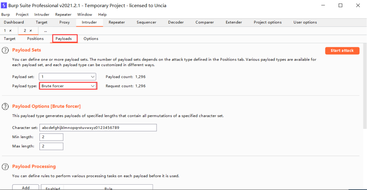The width and height of the screenshot is (367, 190).
Task: Open the Proxy tool tab
Action: click(x=65, y=22)
